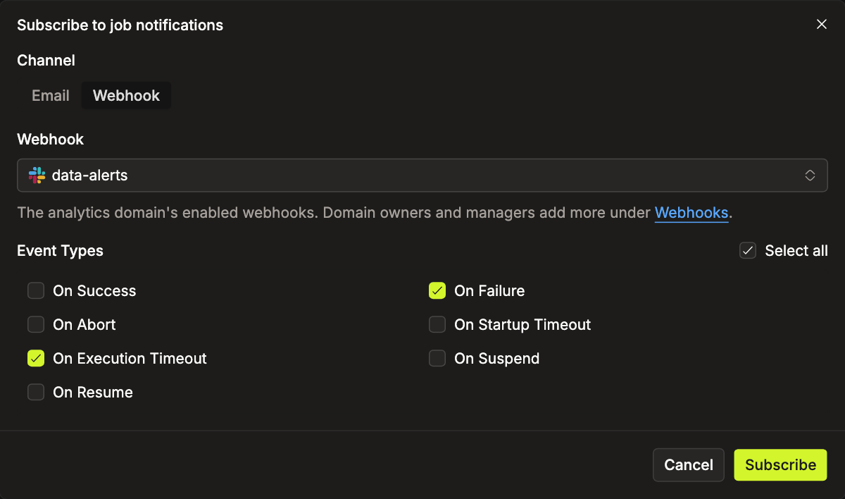Click the 'Subscribe to job notifications' title
845x499 pixels.
pos(120,25)
